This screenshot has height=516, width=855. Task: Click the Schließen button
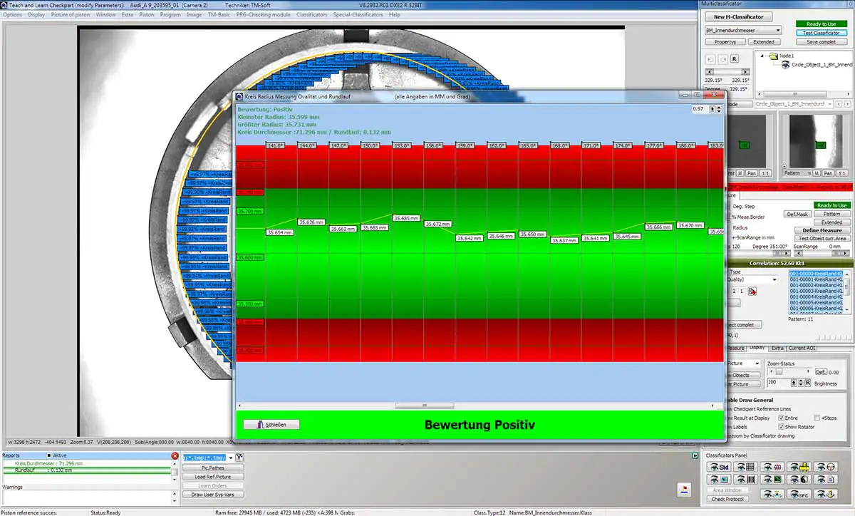271,424
